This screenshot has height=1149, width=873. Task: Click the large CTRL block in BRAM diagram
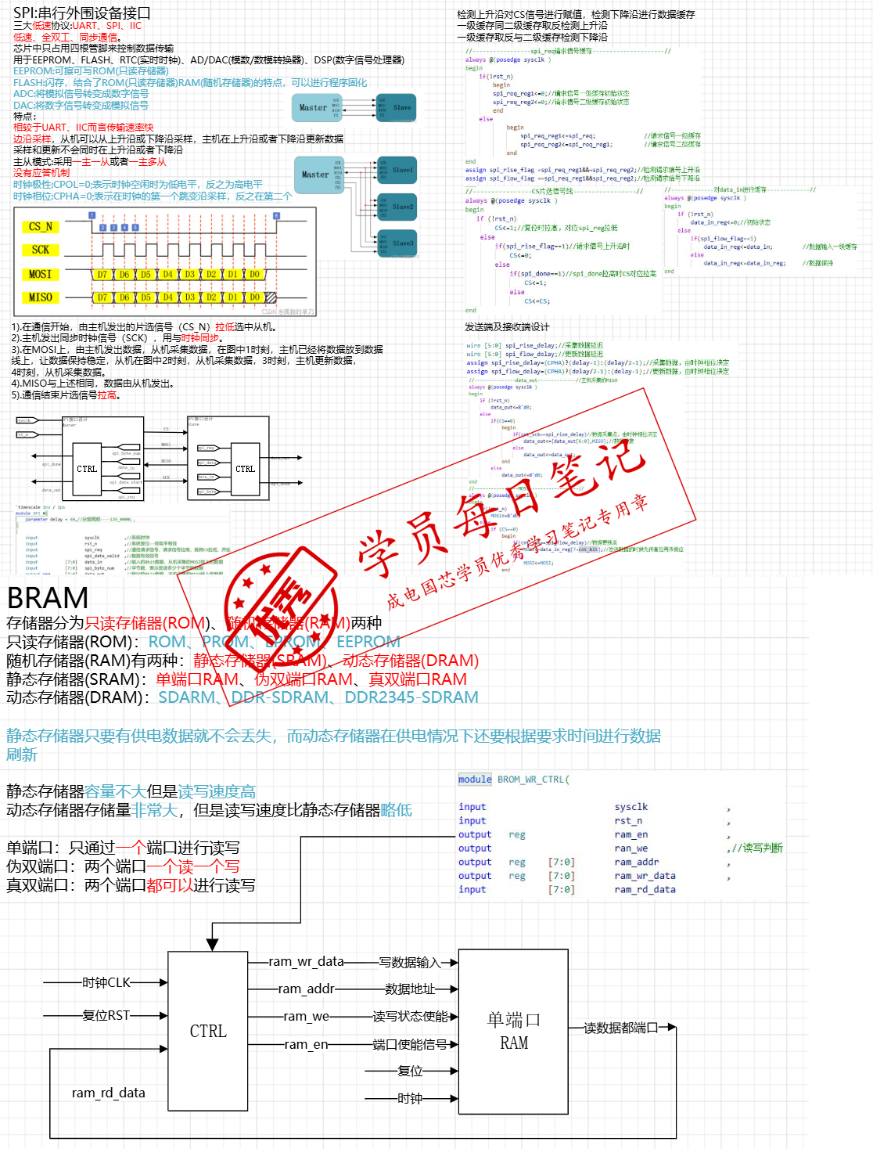(208, 1031)
